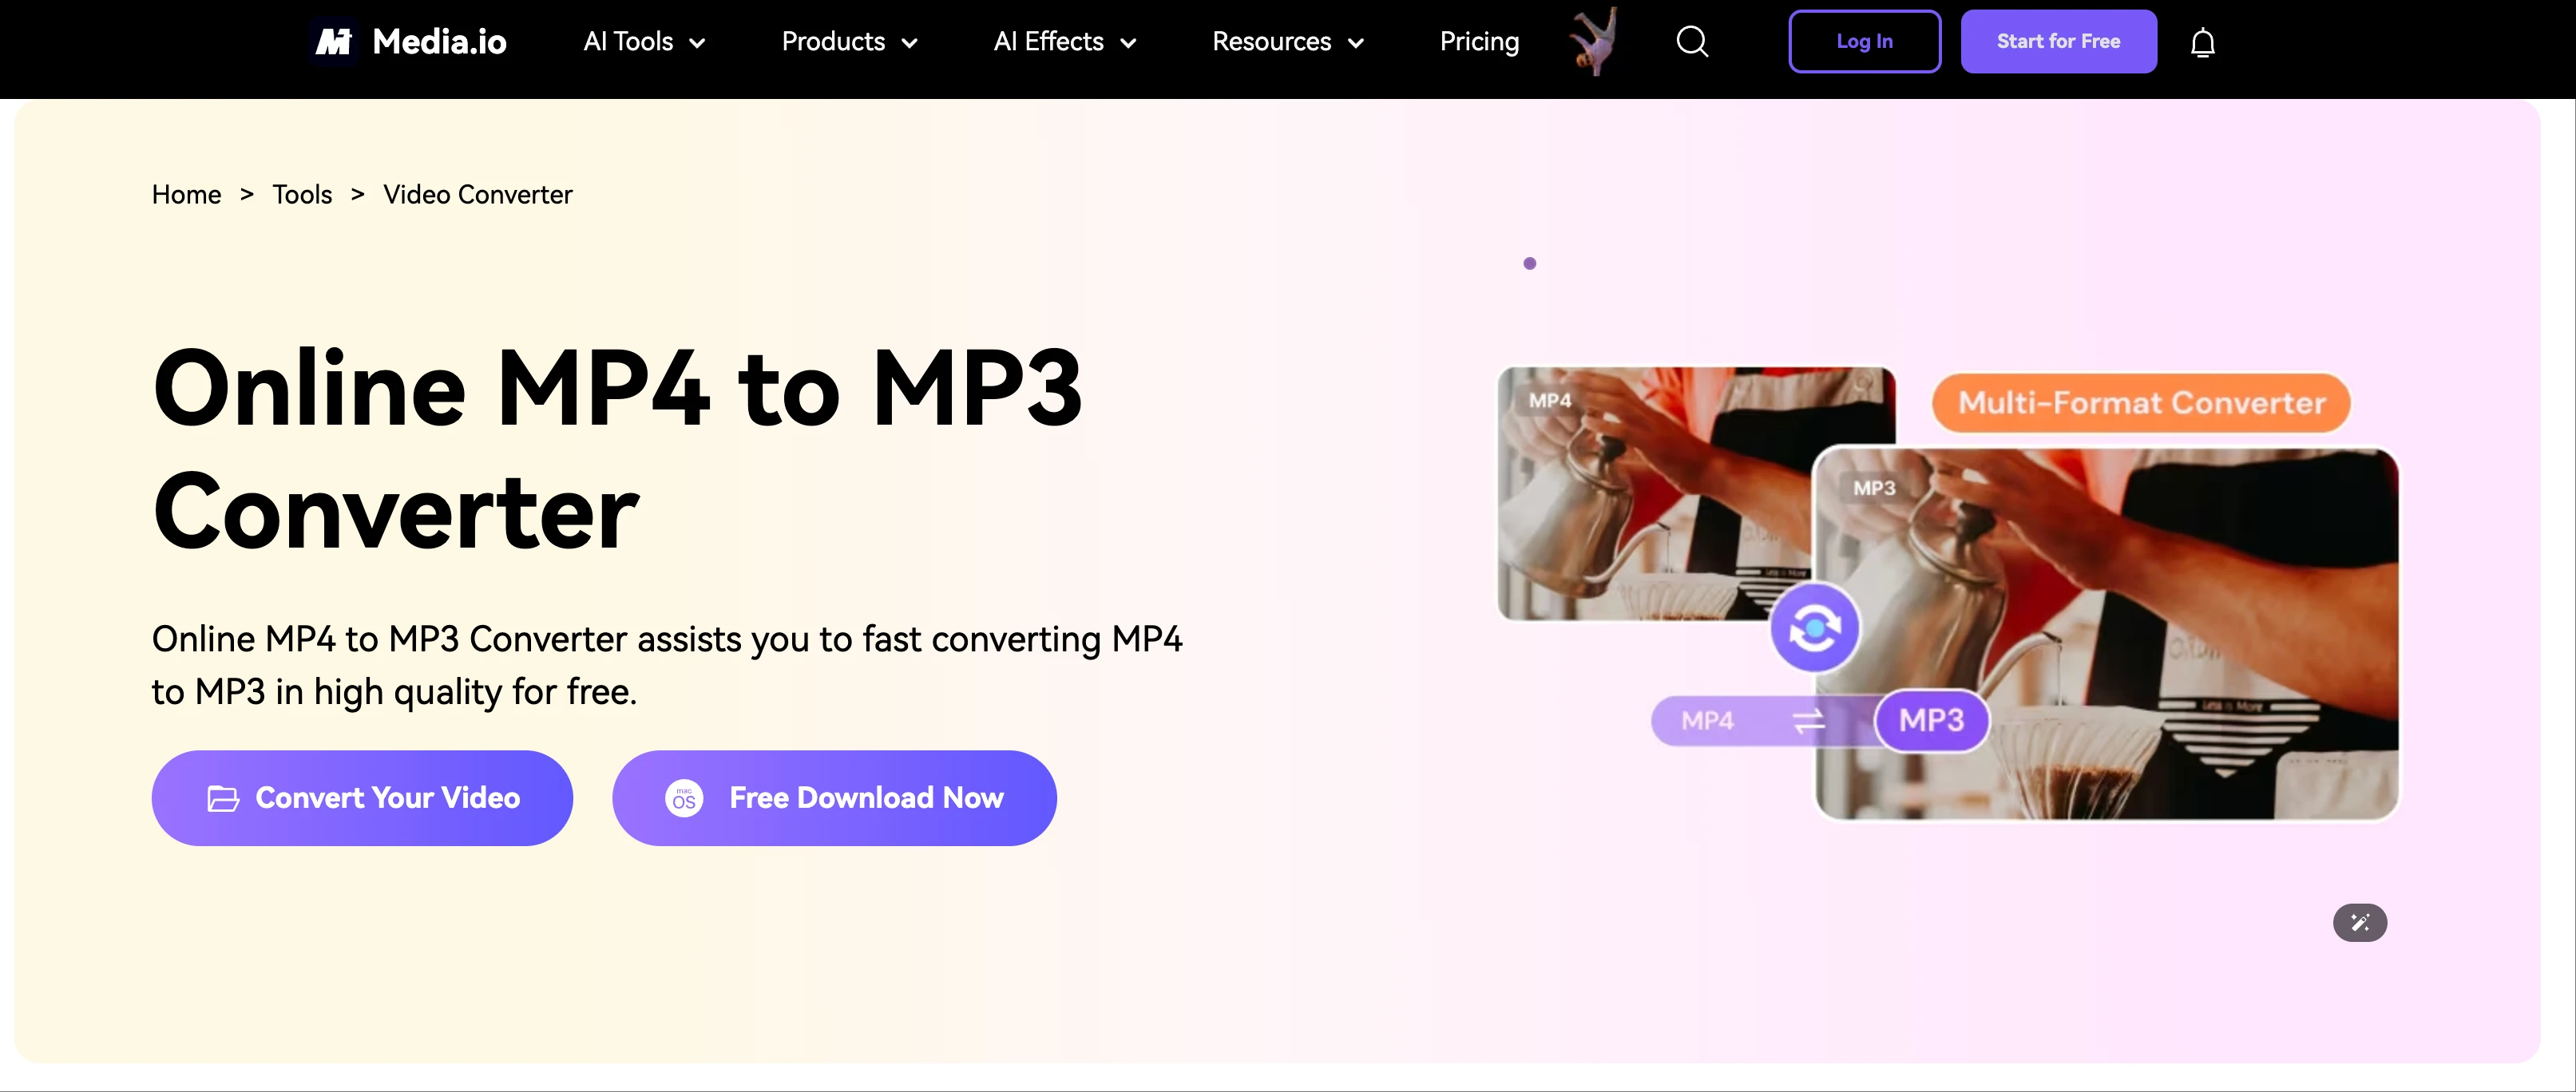2576x1092 pixels.
Task: Open the Resources menu
Action: click(1288, 42)
